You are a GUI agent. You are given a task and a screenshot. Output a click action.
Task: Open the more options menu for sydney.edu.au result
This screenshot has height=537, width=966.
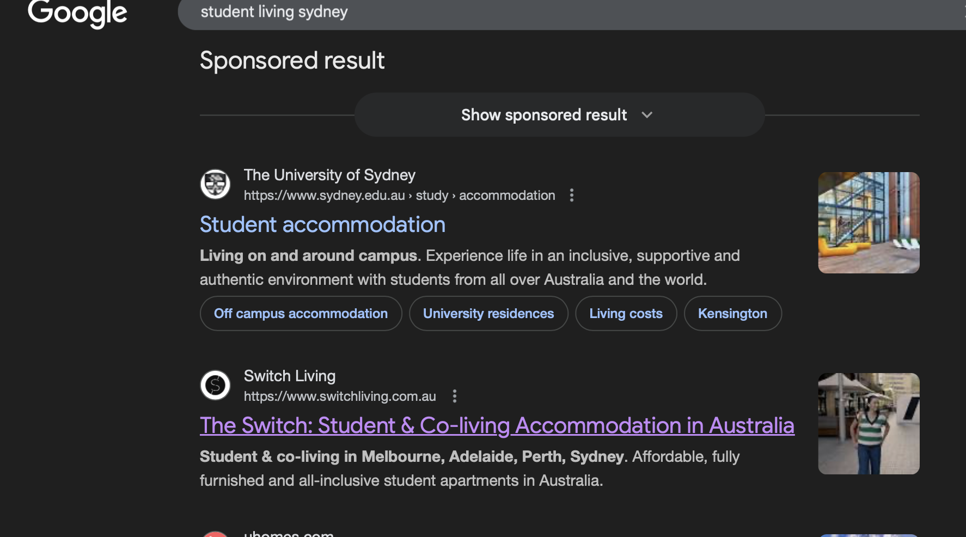click(571, 195)
